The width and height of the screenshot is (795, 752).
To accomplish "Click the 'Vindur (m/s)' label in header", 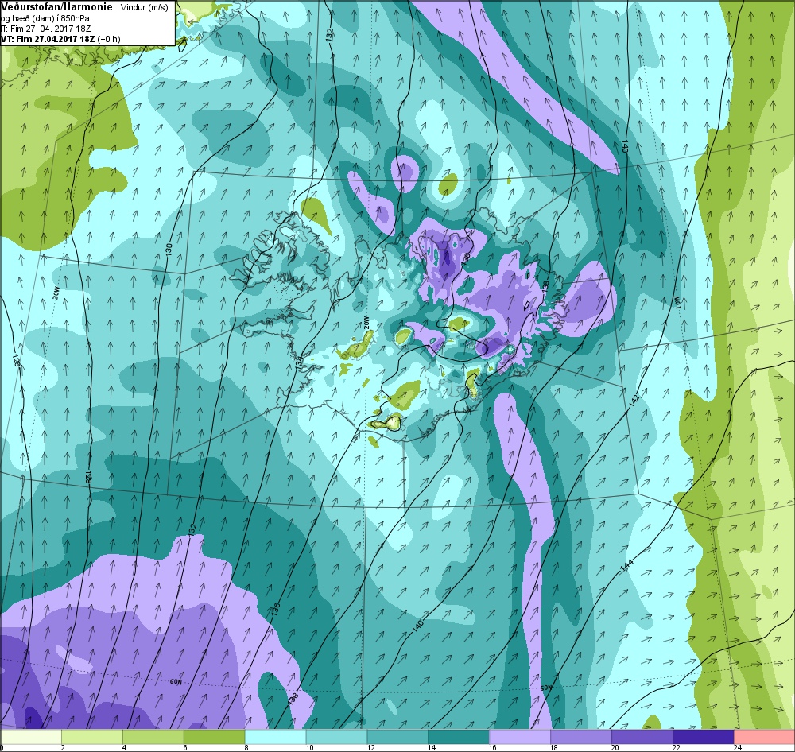I will point(145,8).
